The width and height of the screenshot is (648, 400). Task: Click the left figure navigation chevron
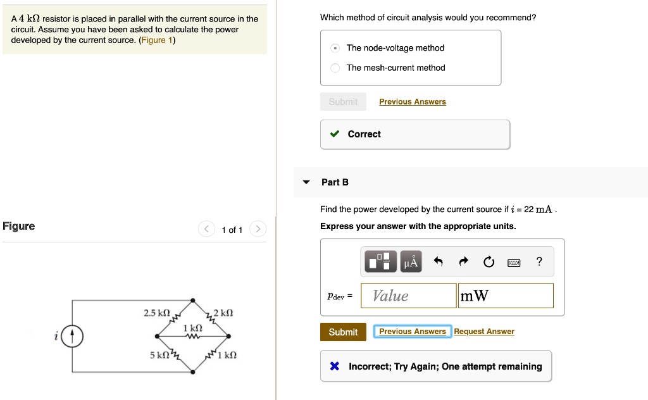tap(206, 229)
